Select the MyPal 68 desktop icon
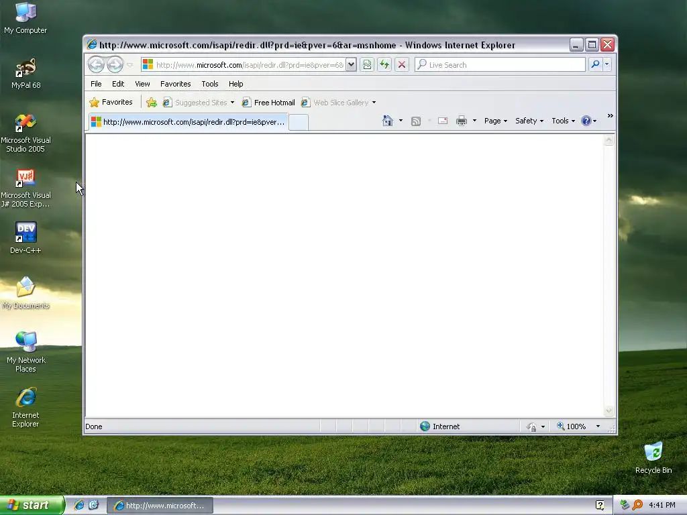The height and width of the screenshot is (515, 687). pyautogui.click(x=26, y=74)
